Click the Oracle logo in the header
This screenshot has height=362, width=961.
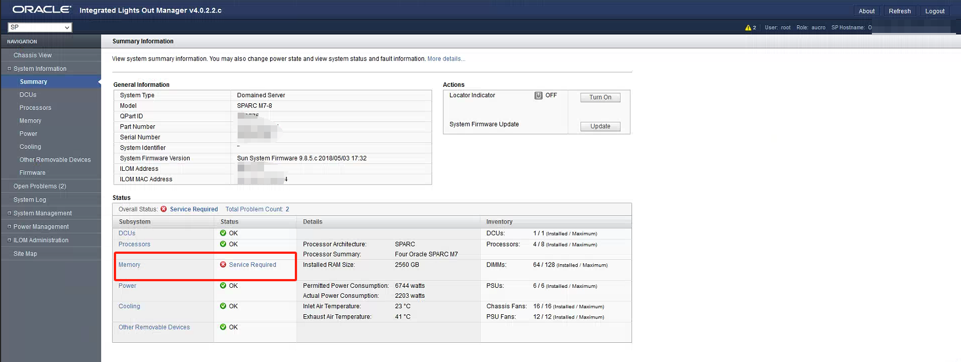[42, 9]
